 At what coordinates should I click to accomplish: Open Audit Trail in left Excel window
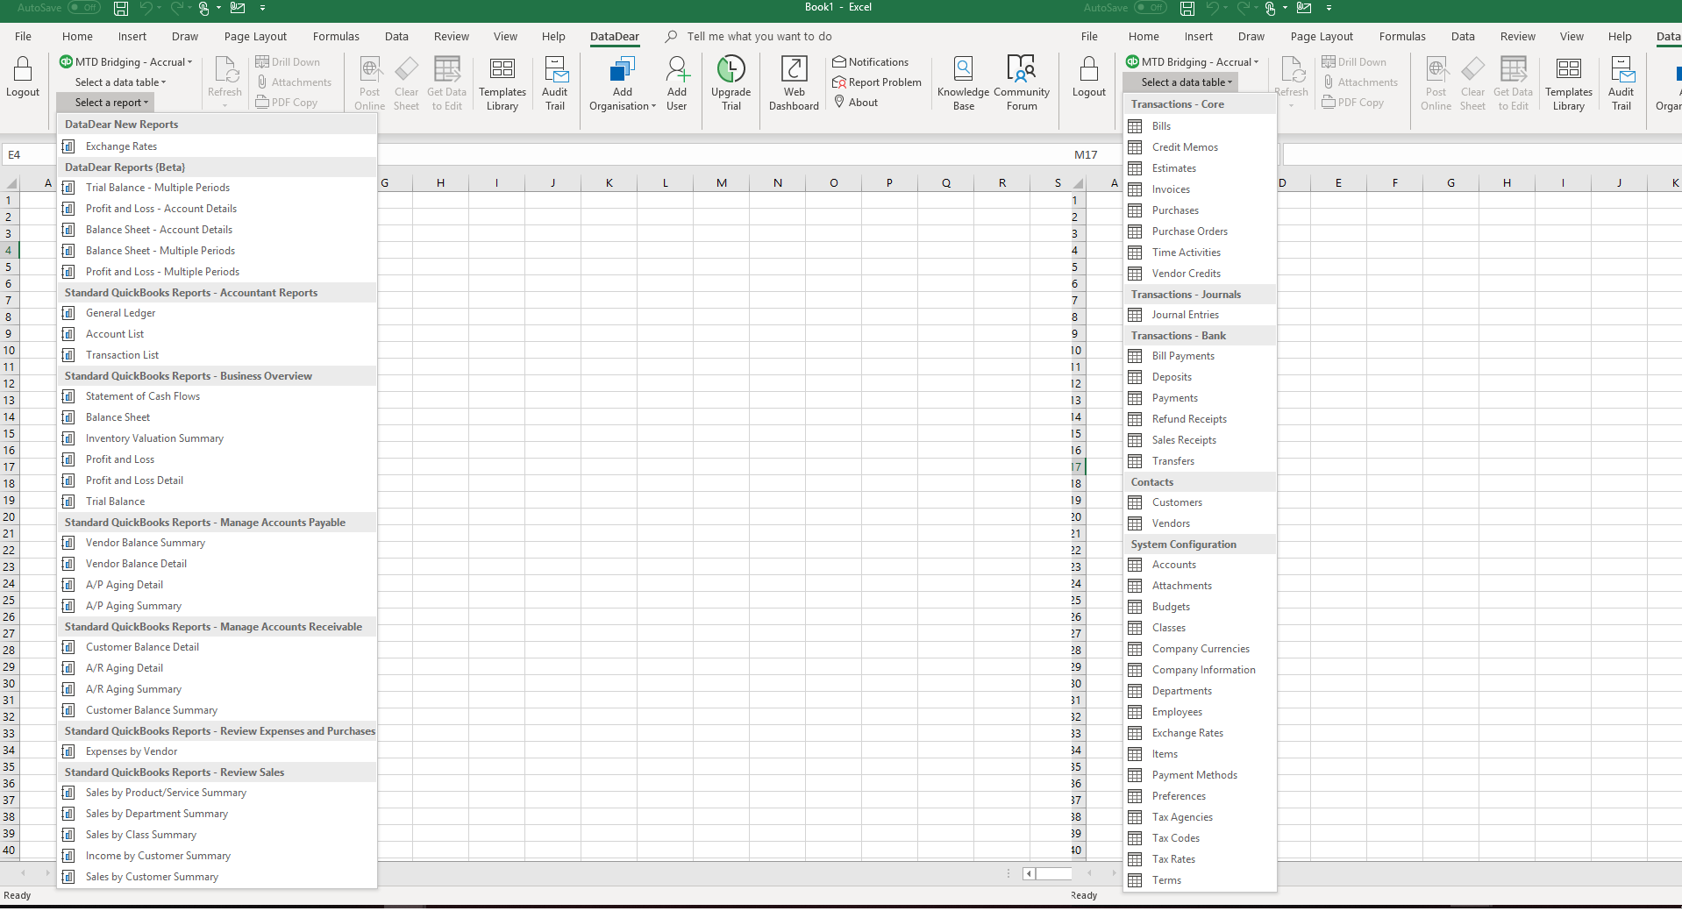click(x=555, y=84)
